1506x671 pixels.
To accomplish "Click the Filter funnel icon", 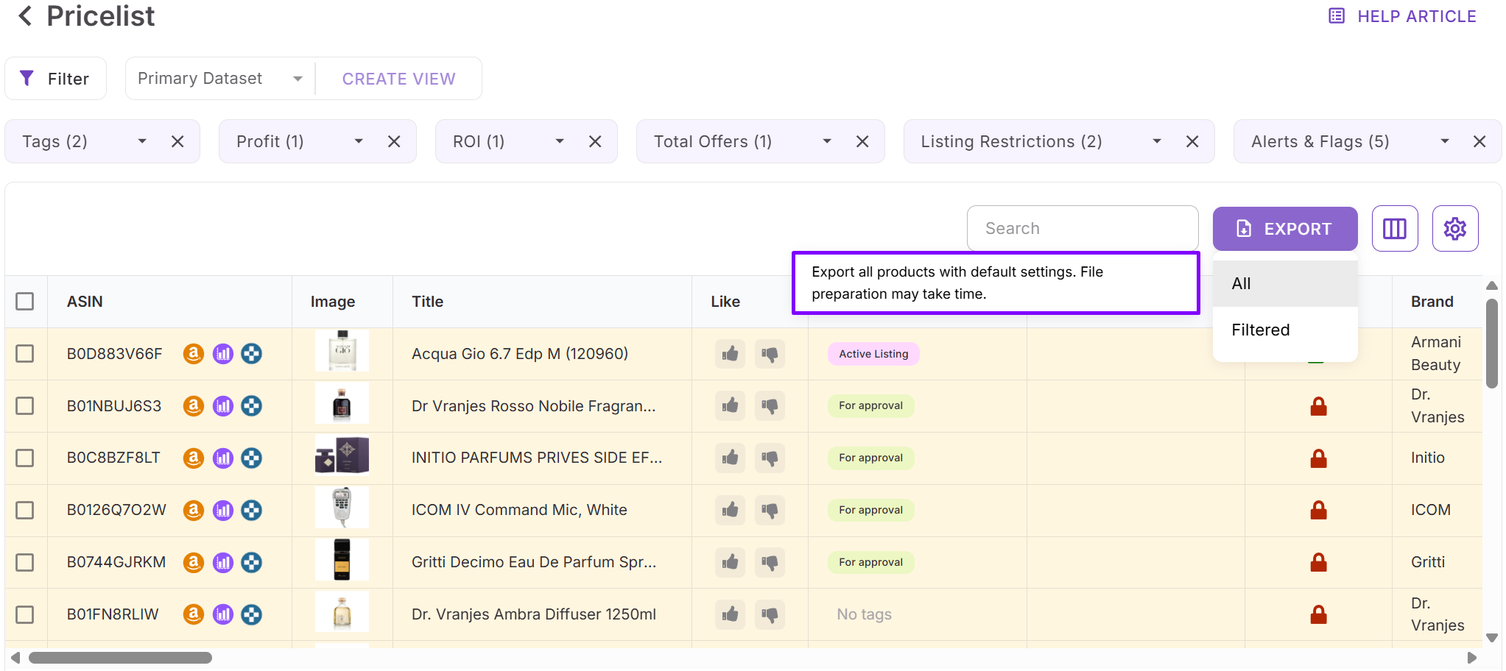I will coord(27,78).
